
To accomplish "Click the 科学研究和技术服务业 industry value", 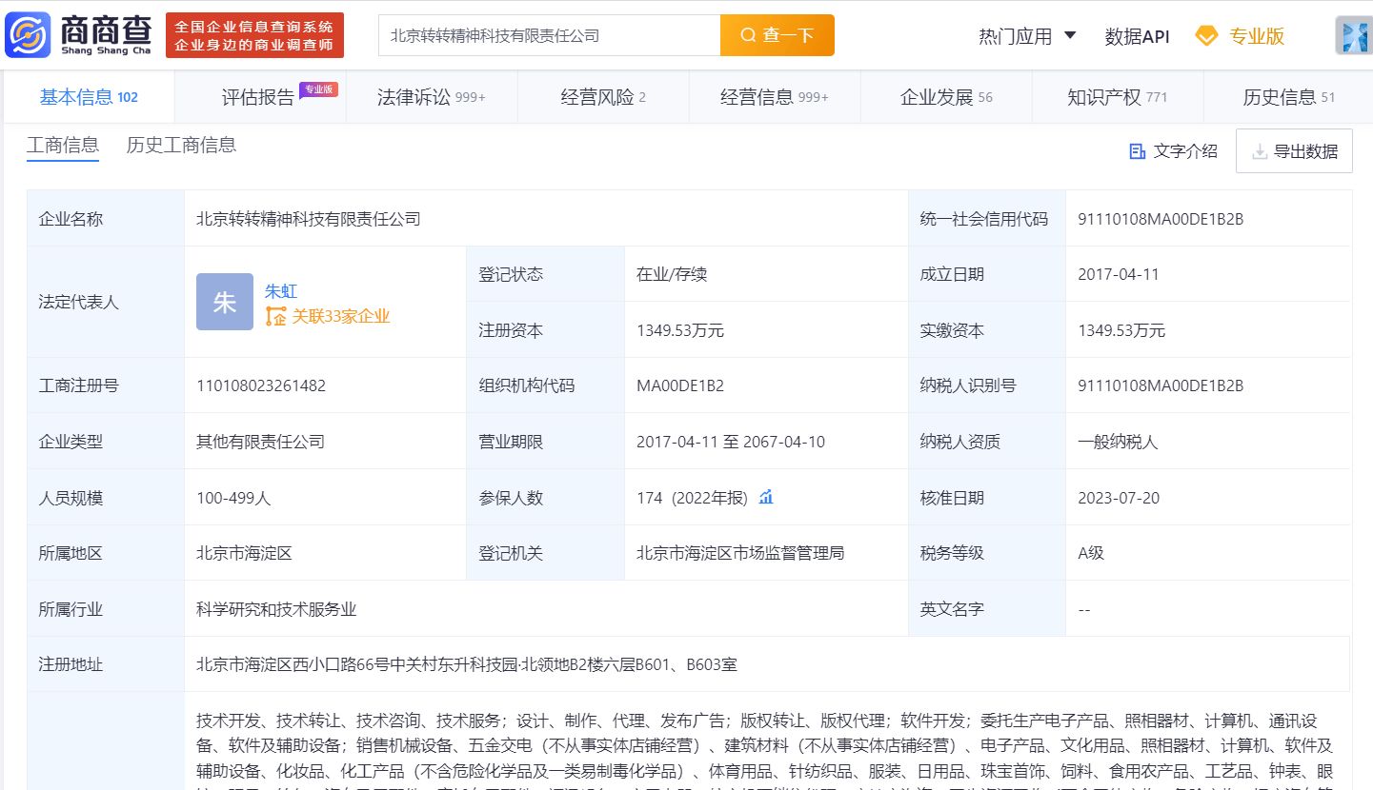I will [275, 609].
